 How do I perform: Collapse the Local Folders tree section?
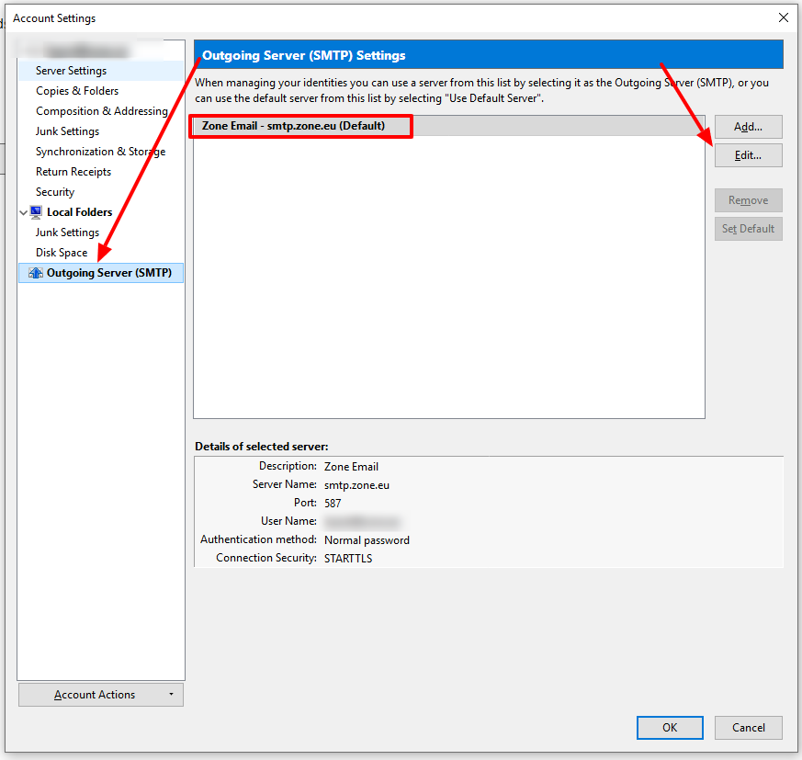tap(24, 212)
